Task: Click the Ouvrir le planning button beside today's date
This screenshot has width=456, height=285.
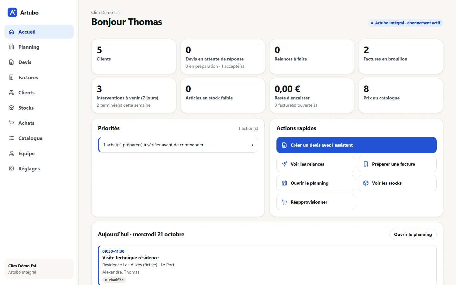Action: pyautogui.click(x=413, y=234)
